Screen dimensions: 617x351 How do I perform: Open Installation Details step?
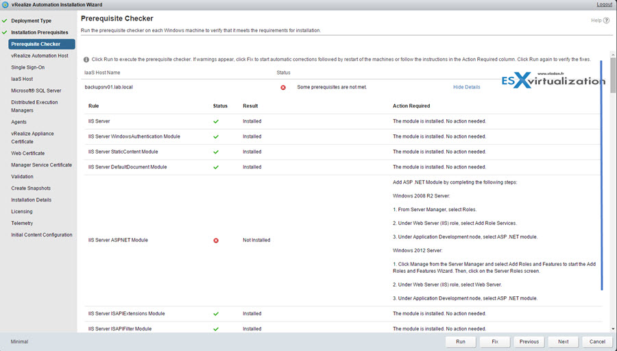(31, 200)
